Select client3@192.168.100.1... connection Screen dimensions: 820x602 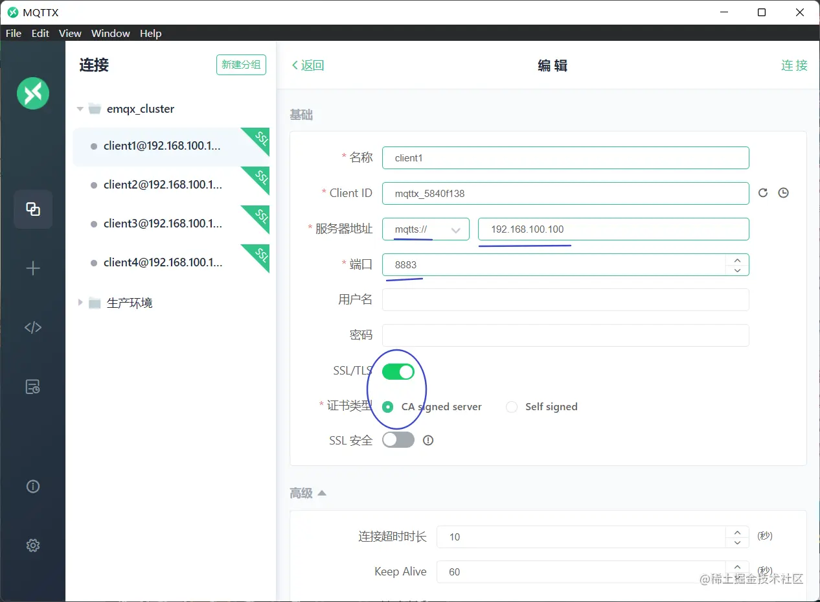pos(171,224)
